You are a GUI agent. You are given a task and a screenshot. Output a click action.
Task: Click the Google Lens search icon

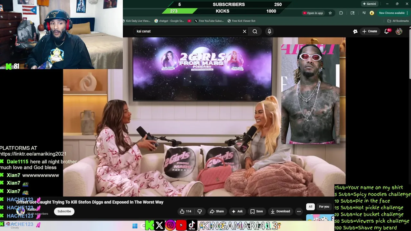[x=353, y=13]
